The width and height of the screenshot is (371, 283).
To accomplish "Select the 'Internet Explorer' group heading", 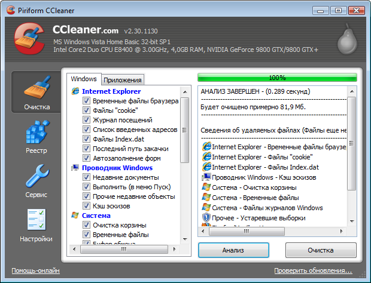I will coord(111,91).
